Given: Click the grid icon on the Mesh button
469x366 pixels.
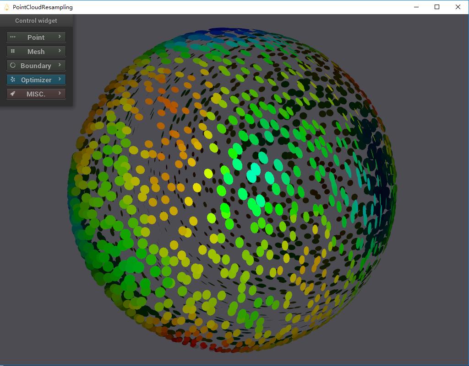Looking at the screenshot, I should [x=13, y=51].
